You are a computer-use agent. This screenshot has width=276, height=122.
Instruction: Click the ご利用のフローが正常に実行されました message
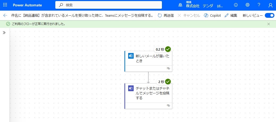pyautogui.click(x=39, y=24)
